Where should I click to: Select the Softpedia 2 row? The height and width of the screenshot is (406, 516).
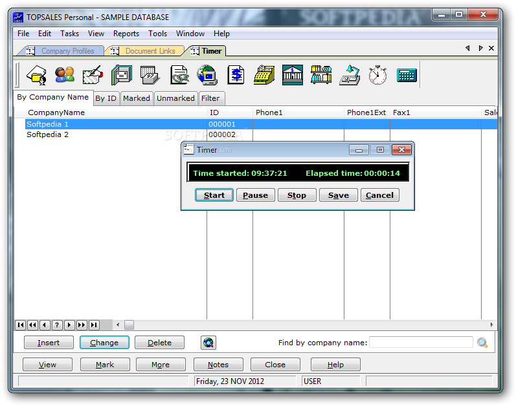point(262,134)
